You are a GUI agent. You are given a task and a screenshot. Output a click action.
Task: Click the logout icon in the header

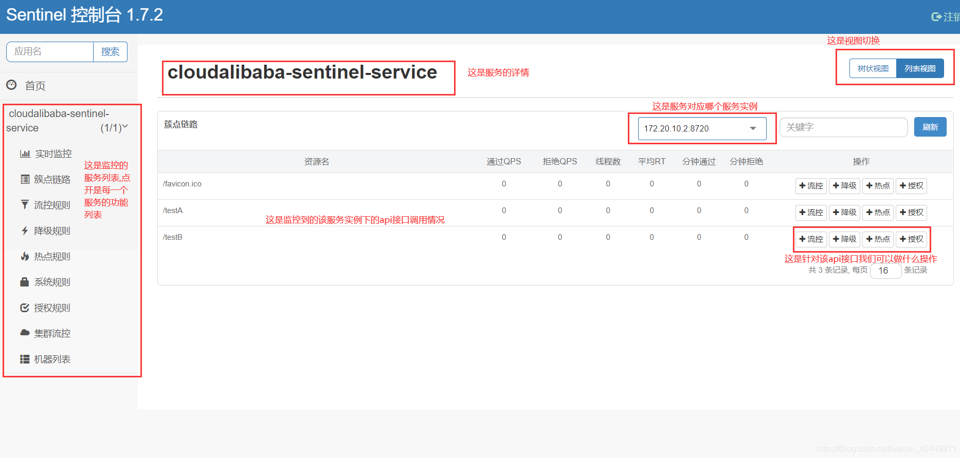coord(936,17)
